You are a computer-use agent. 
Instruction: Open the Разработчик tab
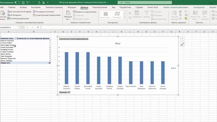(x=125, y=7)
